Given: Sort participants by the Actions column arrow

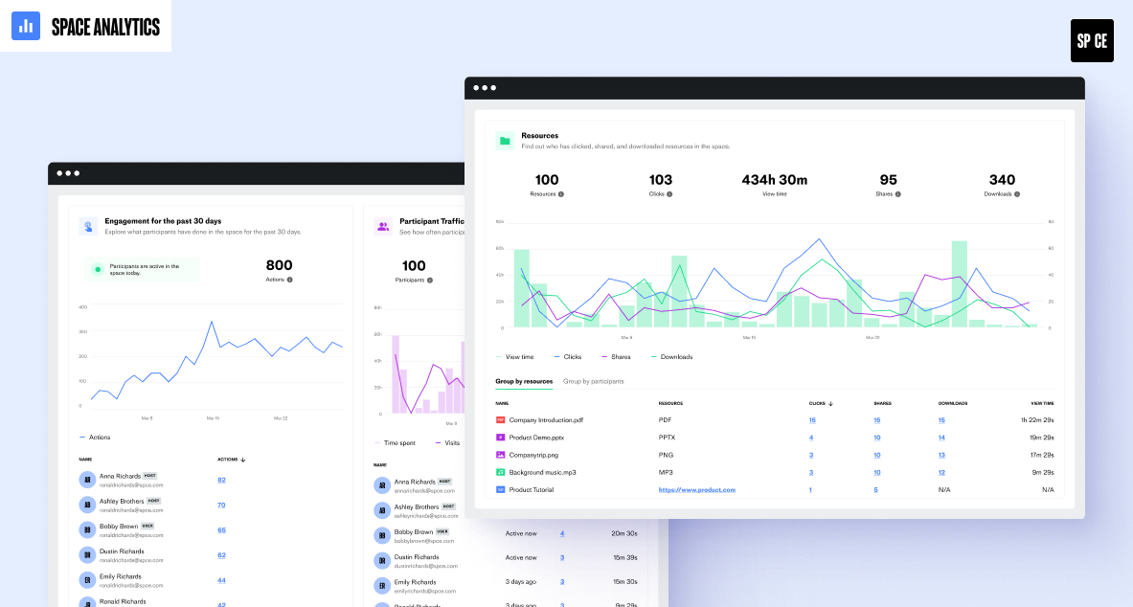Looking at the screenshot, I should click(243, 460).
